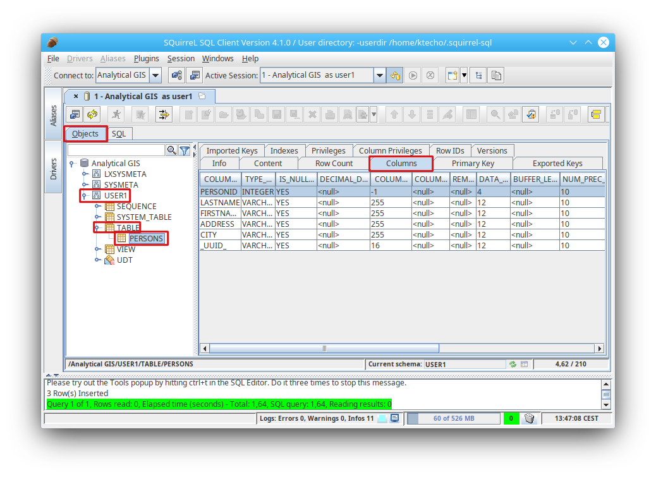Click the small table icon beside Current schema
Image resolution: width=656 pixels, height=477 pixels.
(x=524, y=364)
